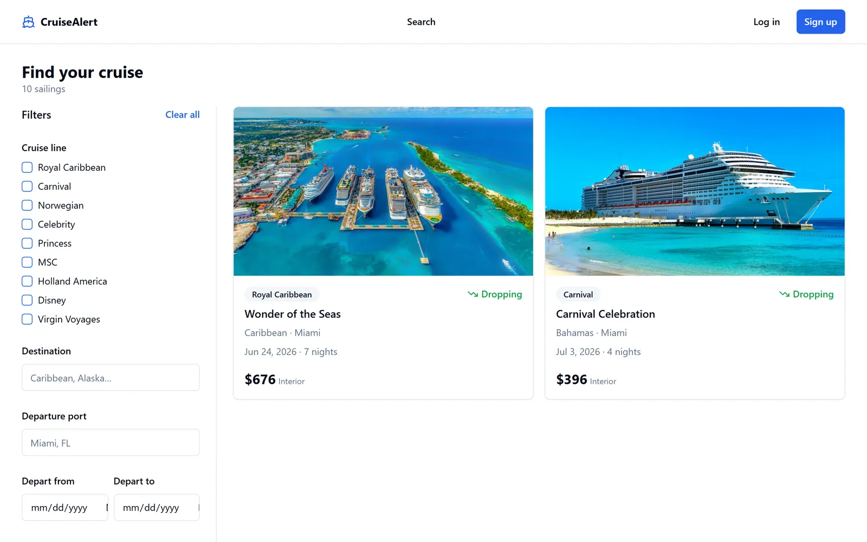Image resolution: width=867 pixels, height=542 pixels.
Task: Click the $396 Interior price
Action: [586, 379]
